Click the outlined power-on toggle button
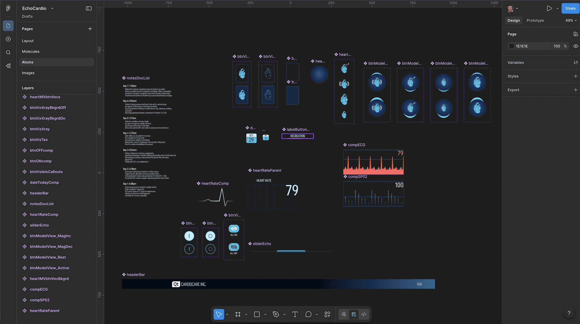The image size is (580, 324). tap(189, 249)
